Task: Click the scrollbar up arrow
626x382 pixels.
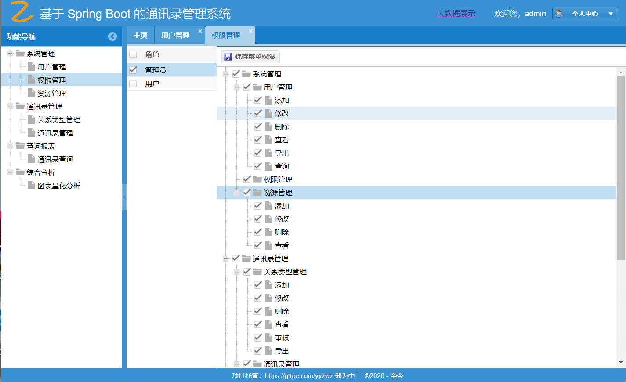Action: pyautogui.click(x=621, y=72)
